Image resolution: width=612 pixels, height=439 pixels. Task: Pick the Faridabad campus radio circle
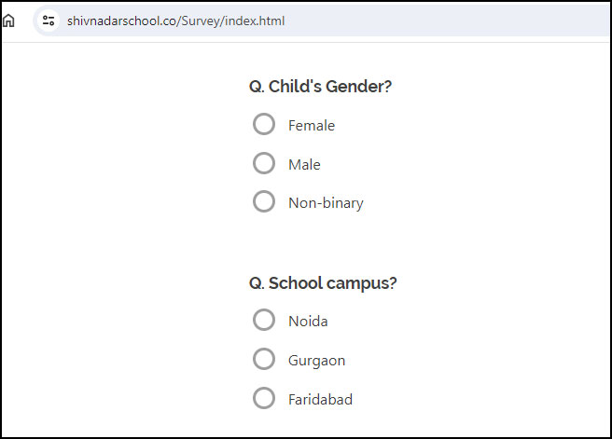tap(264, 398)
